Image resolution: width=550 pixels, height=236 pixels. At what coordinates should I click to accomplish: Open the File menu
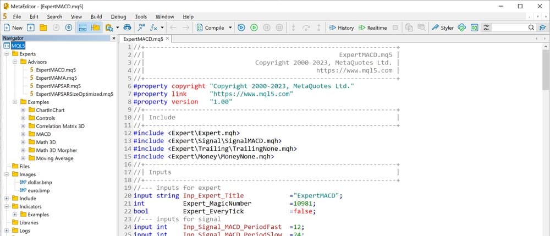click(x=17, y=17)
